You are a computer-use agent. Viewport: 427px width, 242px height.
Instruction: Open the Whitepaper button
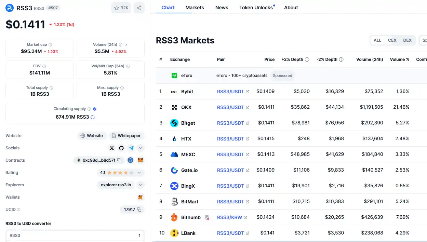[126, 136]
